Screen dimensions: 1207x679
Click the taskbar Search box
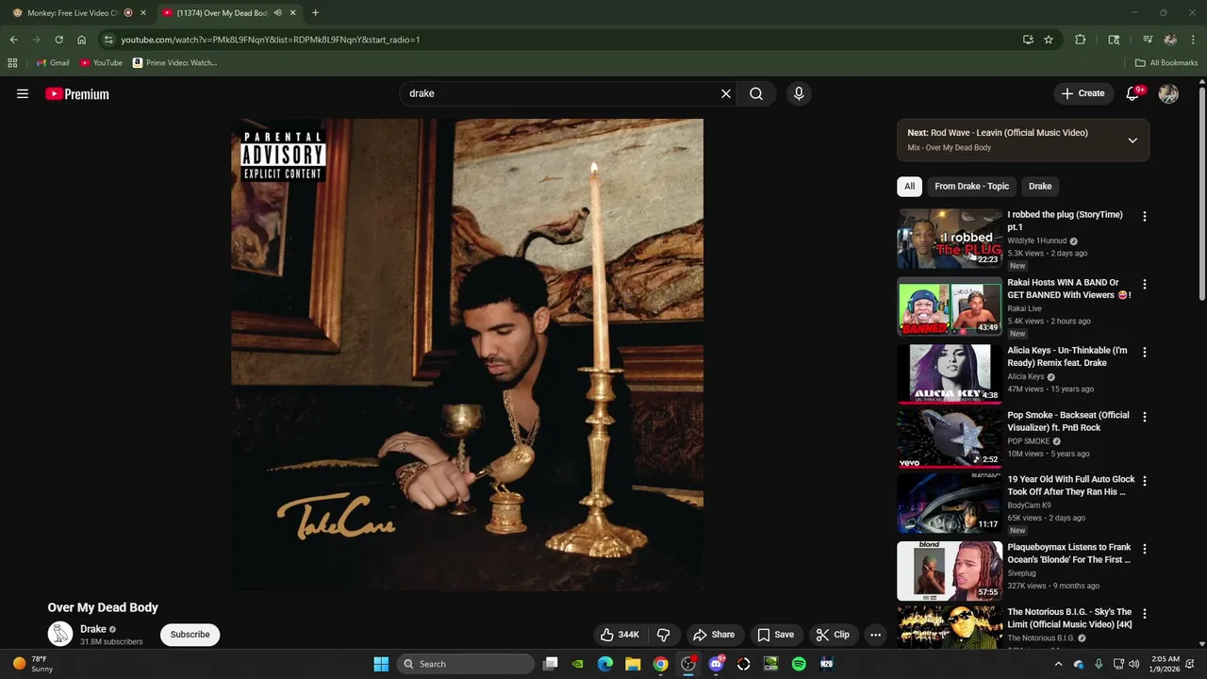click(466, 664)
